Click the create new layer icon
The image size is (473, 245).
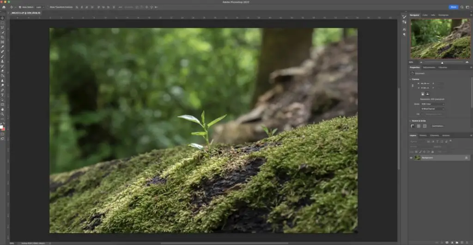461,242
